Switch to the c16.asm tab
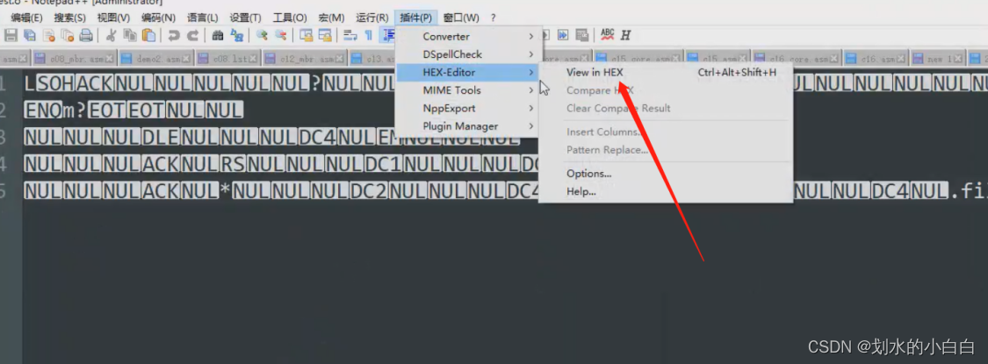Image resolution: width=988 pixels, height=364 pixels. (876, 59)
